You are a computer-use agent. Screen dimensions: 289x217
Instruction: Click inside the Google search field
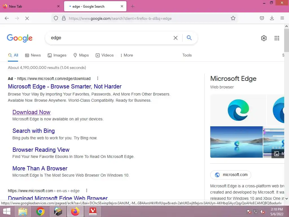(x=111, y=38)
